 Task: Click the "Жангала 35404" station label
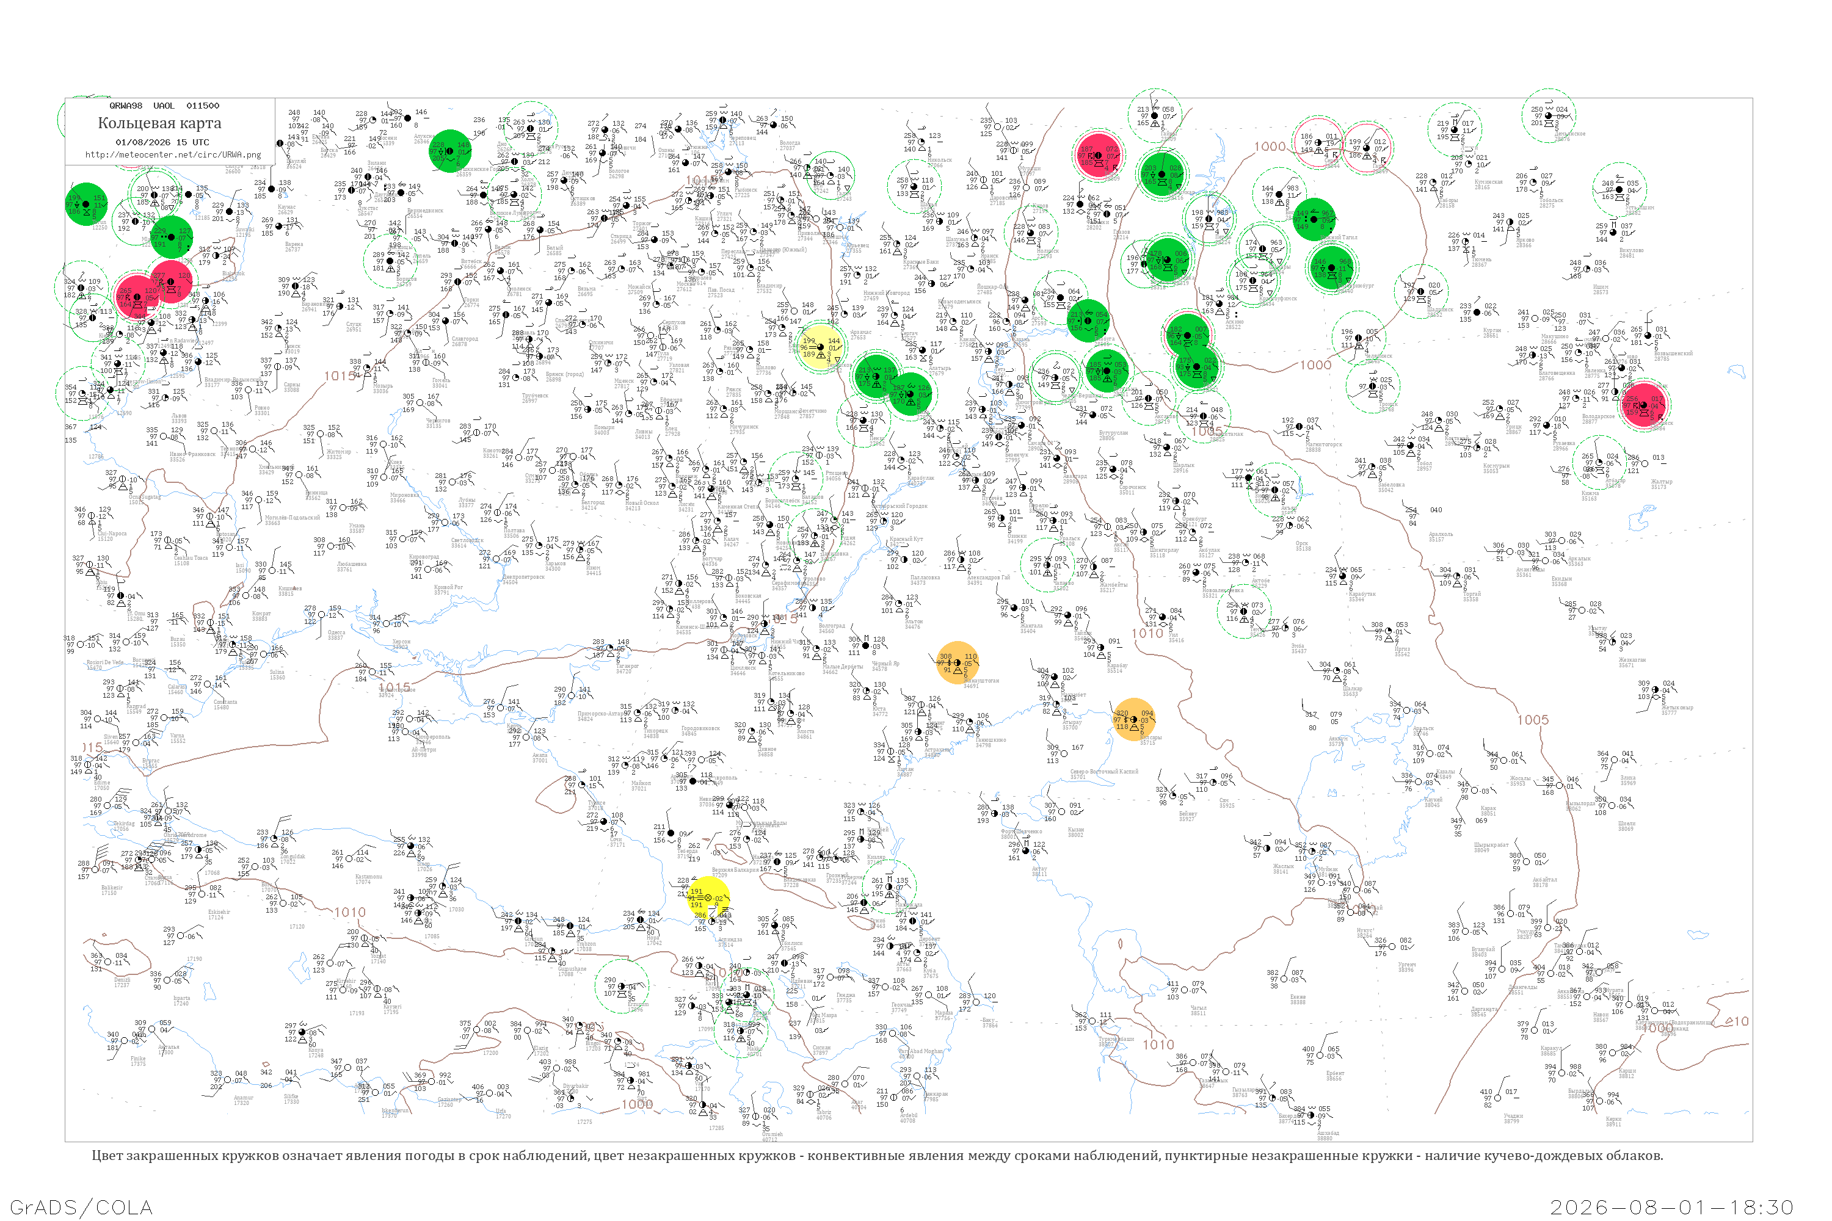[x=1031, y=628]
